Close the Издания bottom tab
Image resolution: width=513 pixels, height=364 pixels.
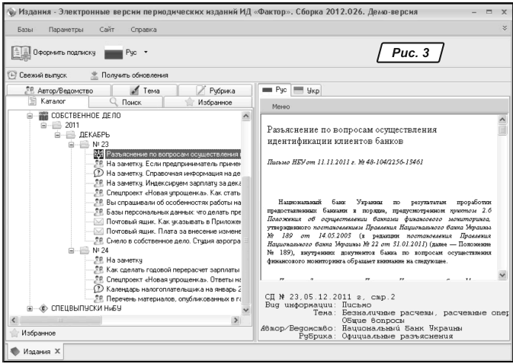tap(57, 351)
